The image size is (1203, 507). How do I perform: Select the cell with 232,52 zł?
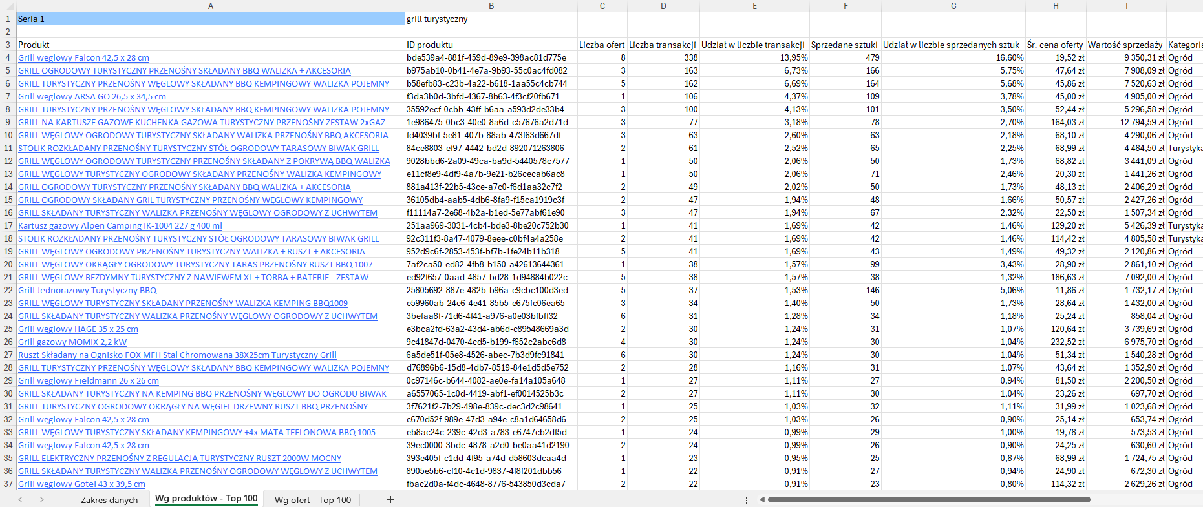(1055, 342)
